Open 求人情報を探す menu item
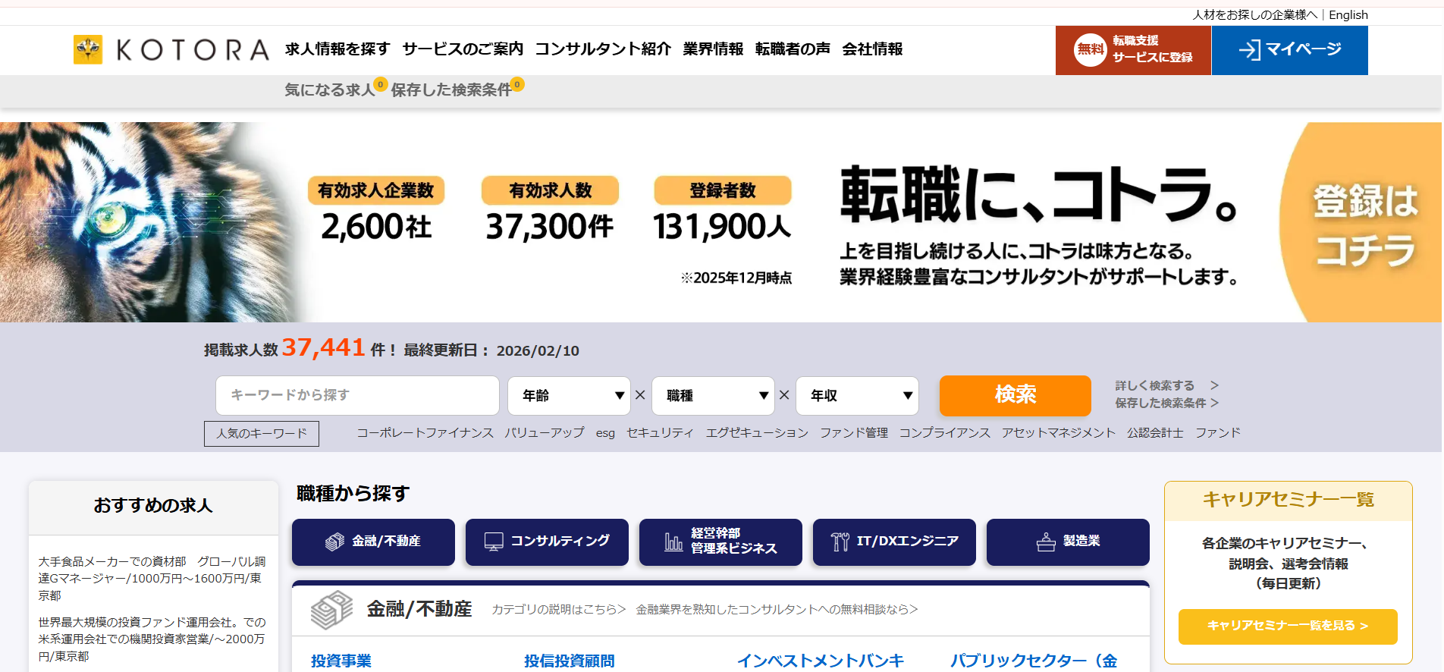 click(337, 49)
